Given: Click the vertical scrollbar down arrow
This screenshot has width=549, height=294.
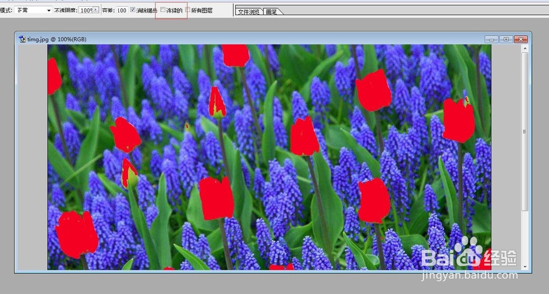Looking at the screenshot, I should point(524,267).
